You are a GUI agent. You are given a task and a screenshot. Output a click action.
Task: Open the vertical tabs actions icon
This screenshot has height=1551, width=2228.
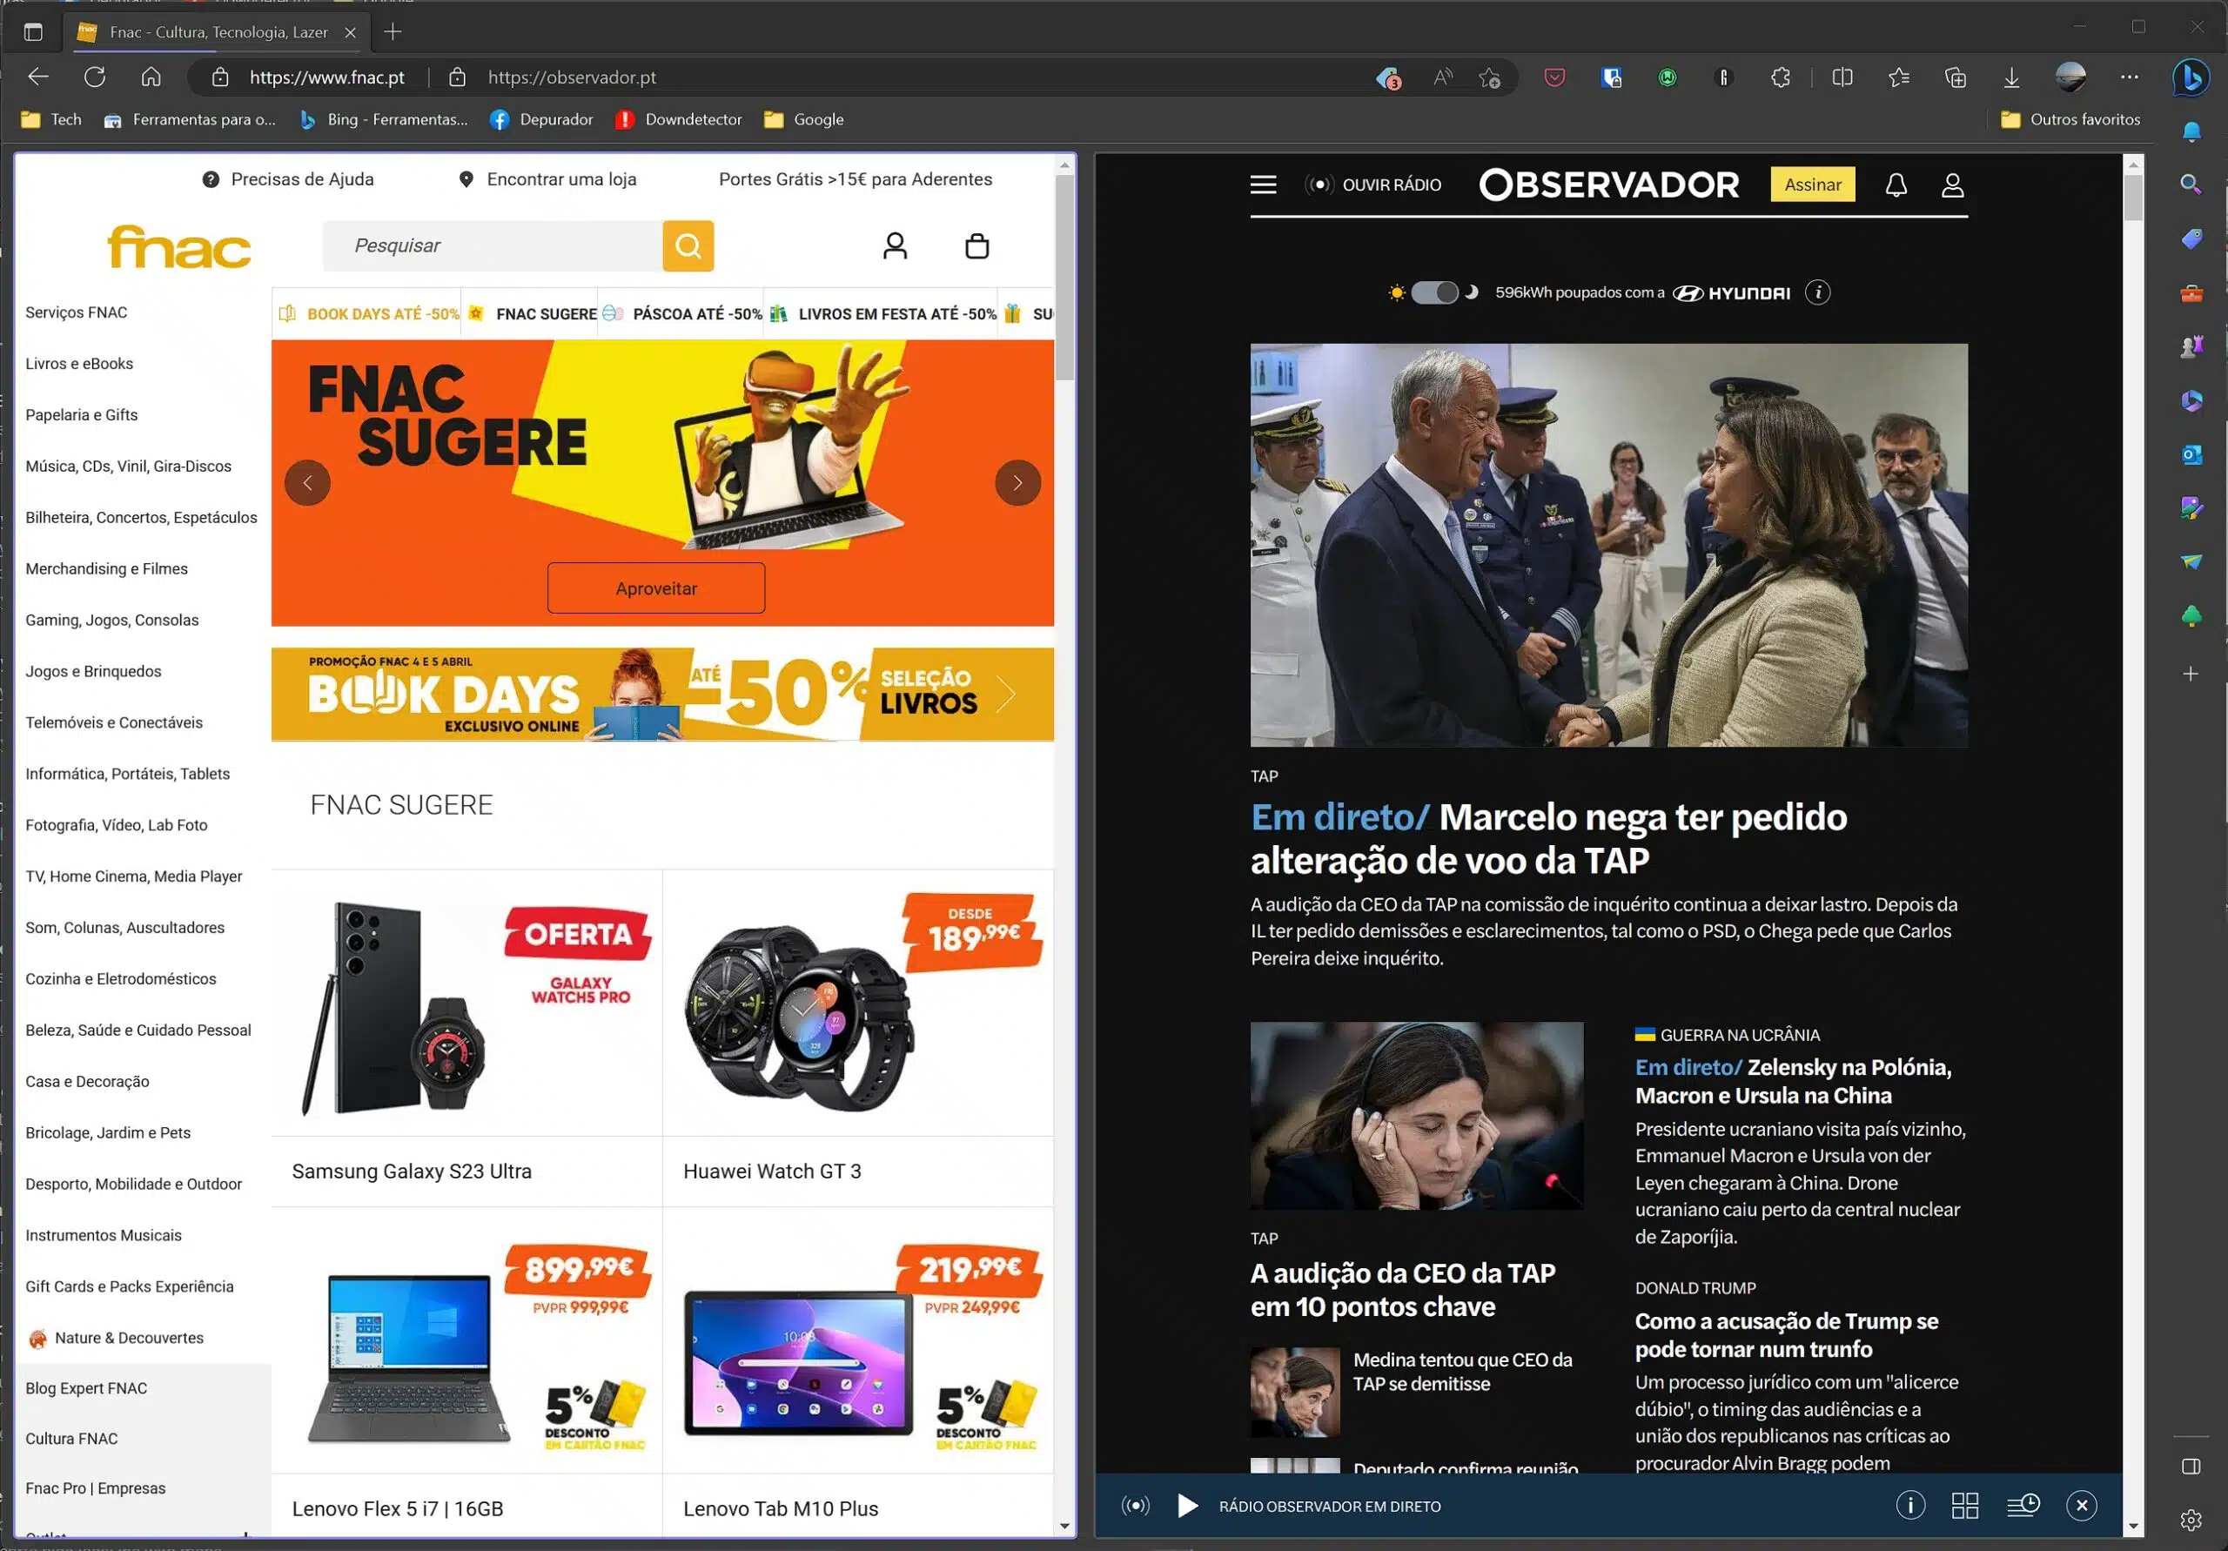tap(33, 32)
